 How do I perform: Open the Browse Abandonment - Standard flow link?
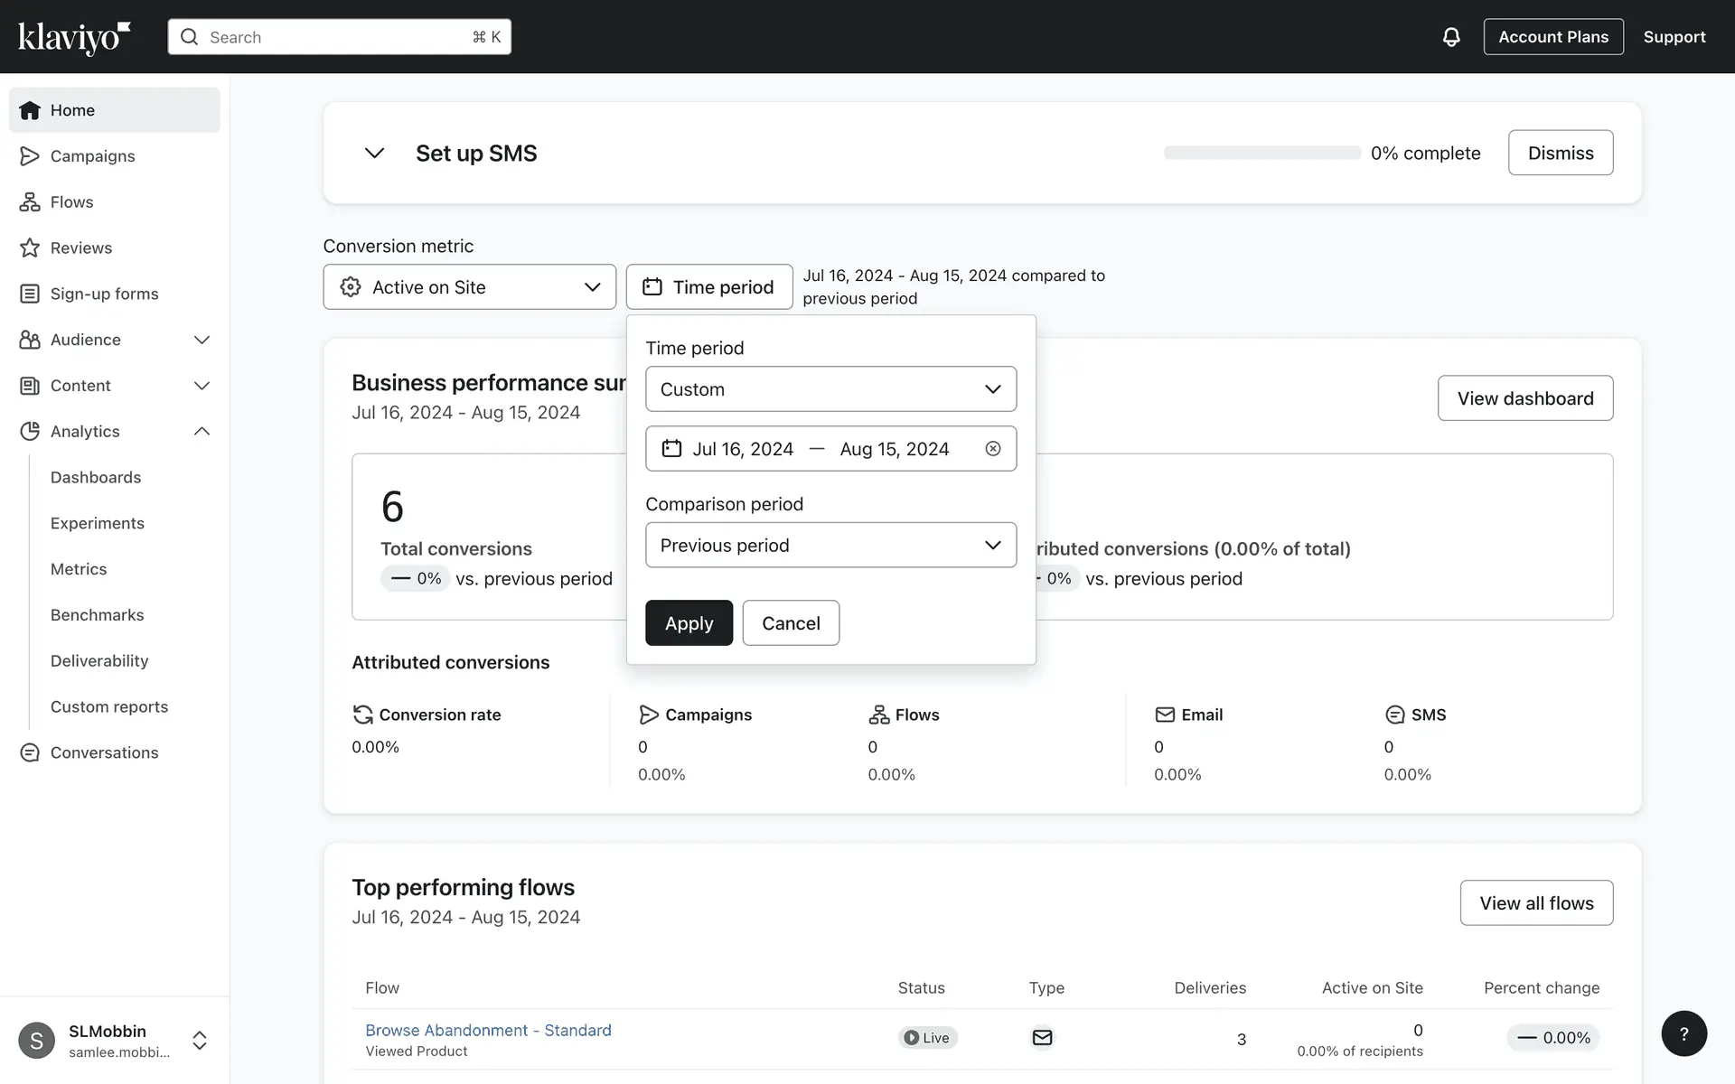pos(488,1031)
